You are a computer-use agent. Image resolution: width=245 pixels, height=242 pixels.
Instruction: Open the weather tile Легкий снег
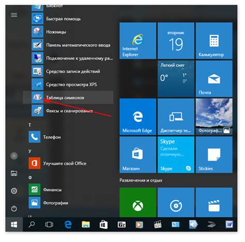click(176, 78)
